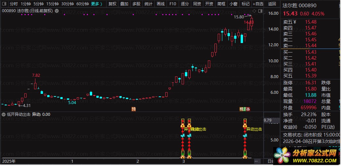Click the 开资 toolbar button
The height and width of the screenshot is (166, 342).
tap(209, 4)
